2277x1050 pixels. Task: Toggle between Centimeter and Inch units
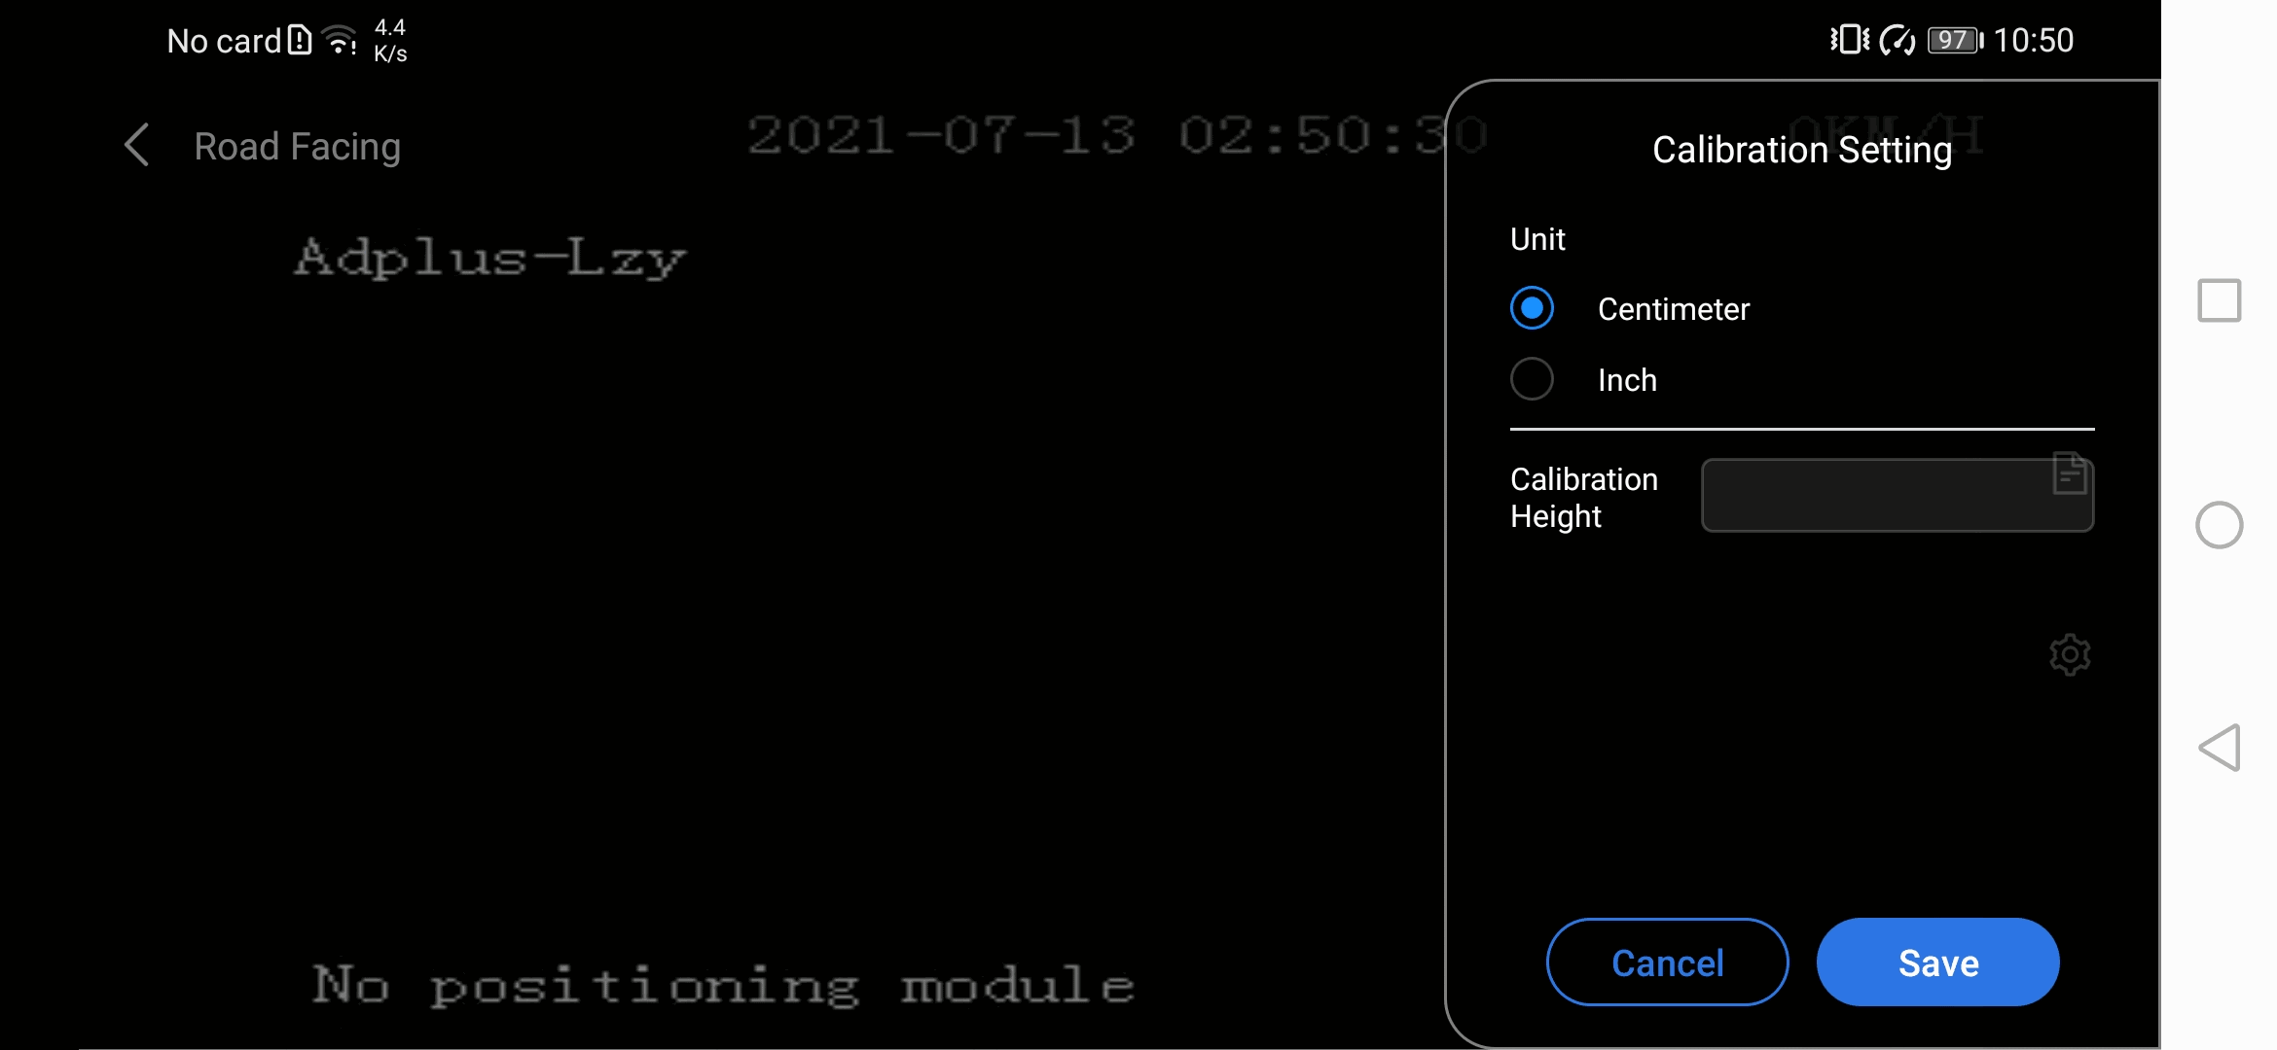(x=1532, y=380)
